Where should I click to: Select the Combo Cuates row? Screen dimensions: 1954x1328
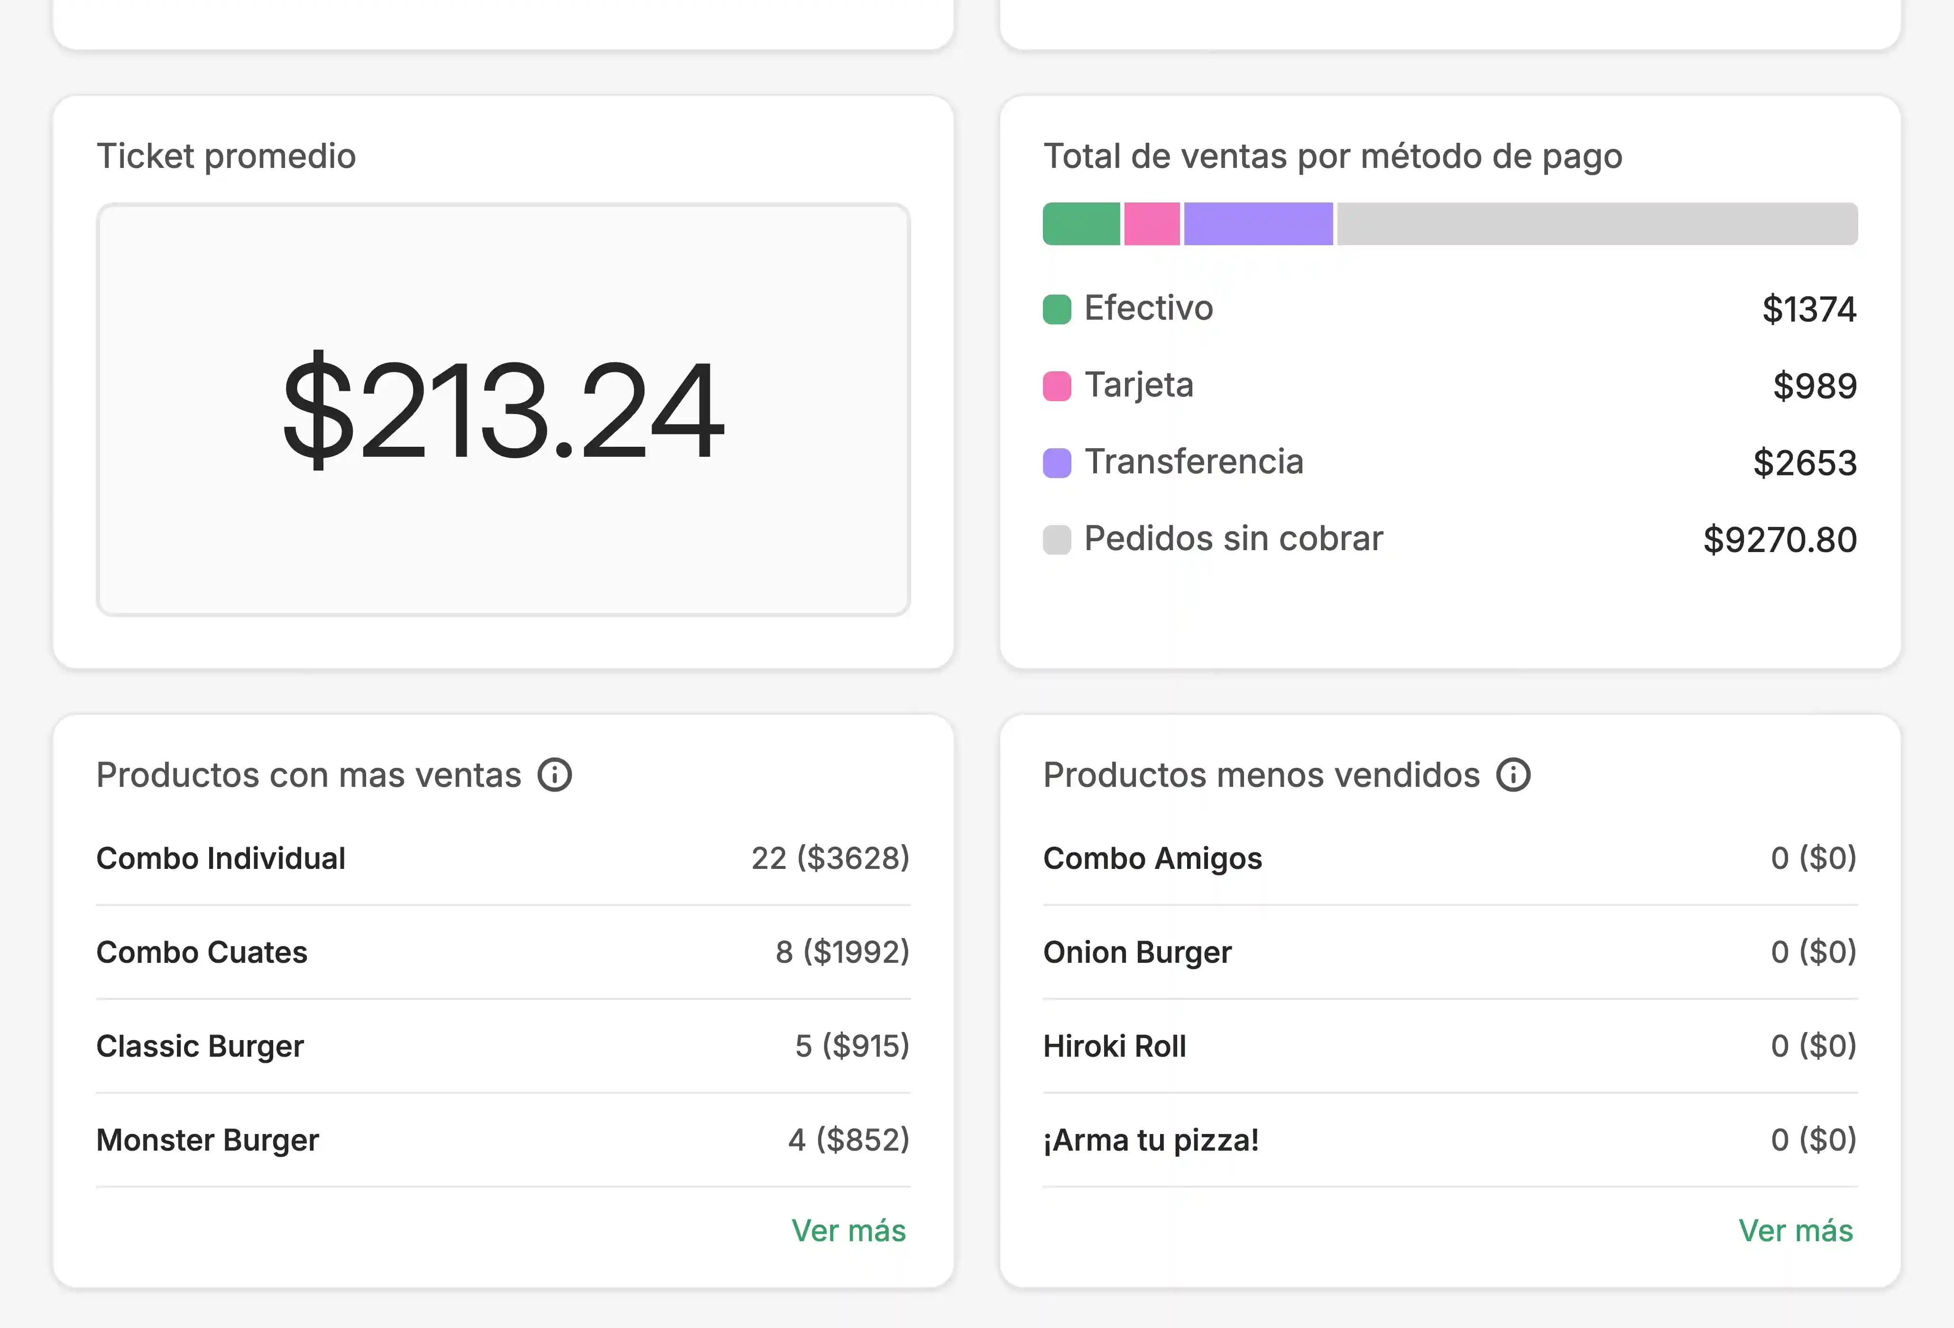tap(503, 952)
